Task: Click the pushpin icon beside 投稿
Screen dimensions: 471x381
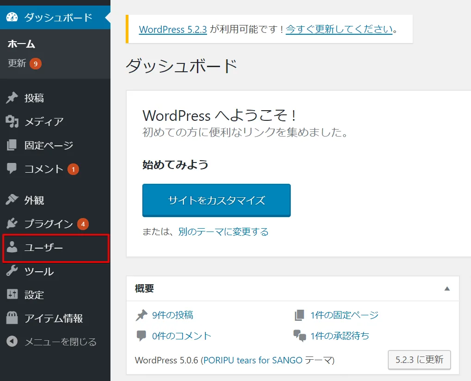Action: 12,98
